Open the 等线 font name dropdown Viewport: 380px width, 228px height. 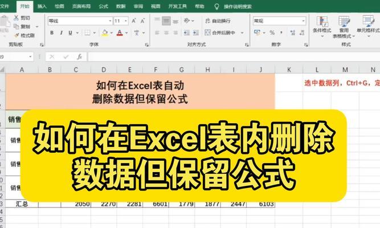(x=111, y=21)
